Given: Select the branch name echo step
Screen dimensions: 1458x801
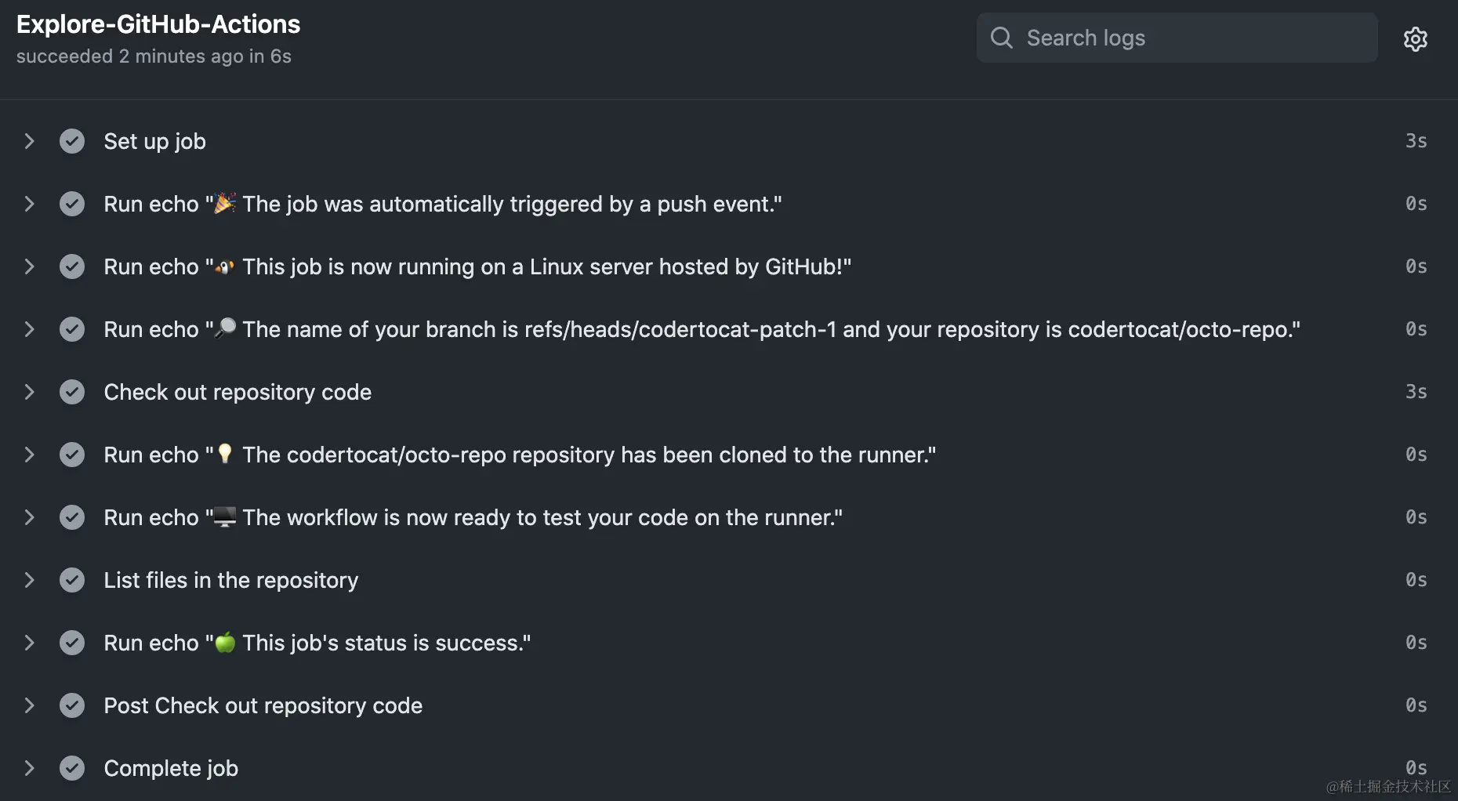Looking at the screenshot, I should click(x=701, y=329).
